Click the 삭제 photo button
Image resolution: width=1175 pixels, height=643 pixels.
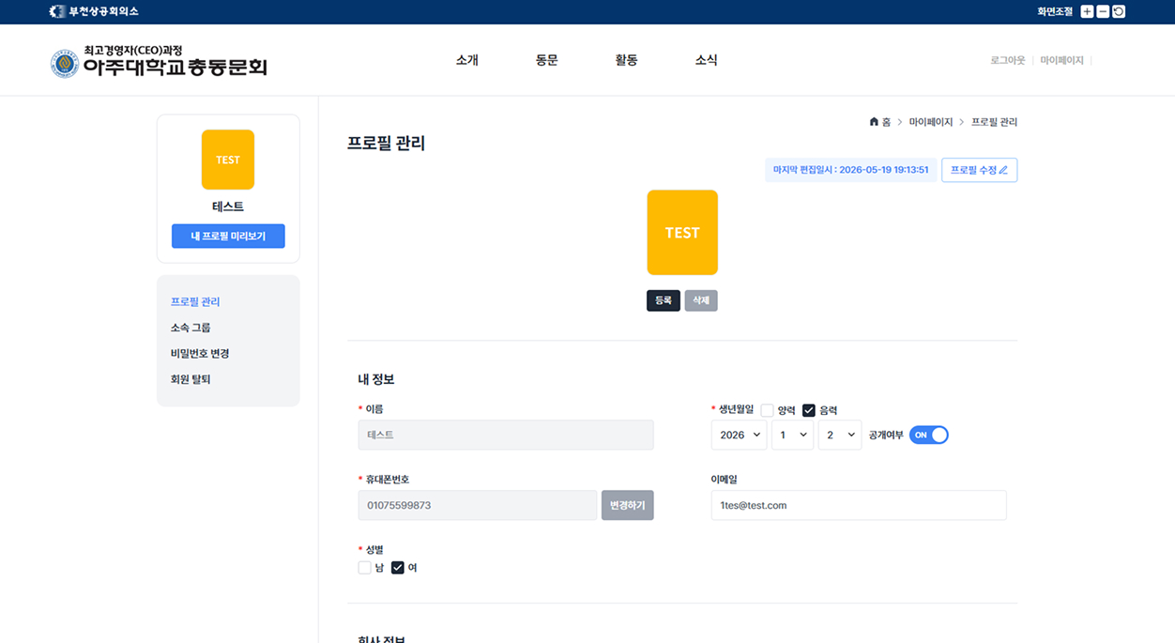click(x=701, y=300)
